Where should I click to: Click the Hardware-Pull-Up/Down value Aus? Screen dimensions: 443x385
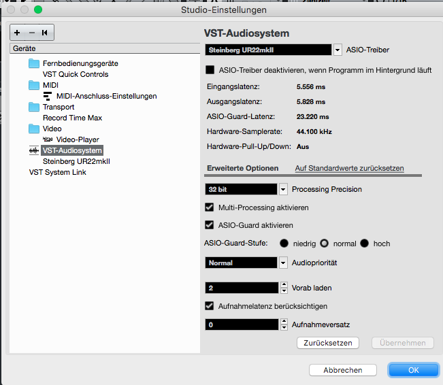[303, 147]
